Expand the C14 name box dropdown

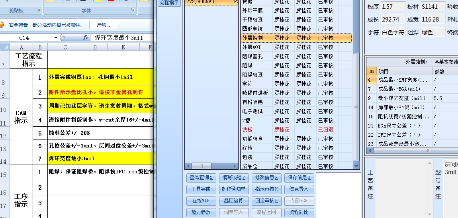pyautogui.click(x=56, y=38)
